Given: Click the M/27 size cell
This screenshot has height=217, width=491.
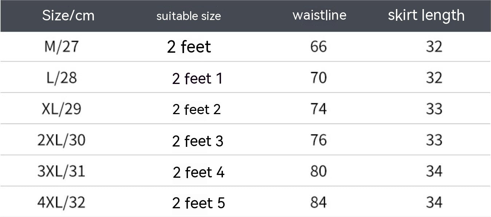Looking at the screenshot, I should pyautogui.click(x=61, y=47).
